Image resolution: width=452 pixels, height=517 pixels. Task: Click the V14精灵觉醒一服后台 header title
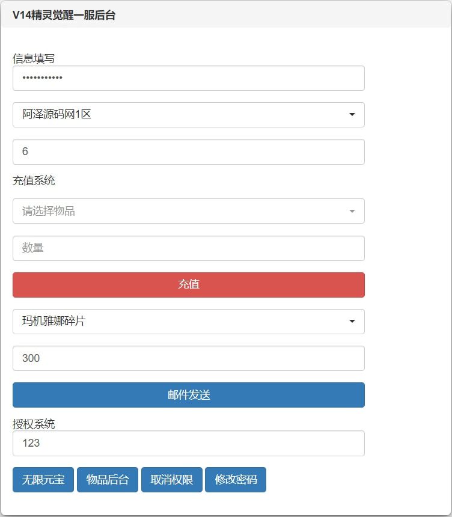coord(64,16)
